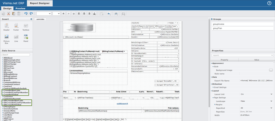Expand the Margins property

215,105
